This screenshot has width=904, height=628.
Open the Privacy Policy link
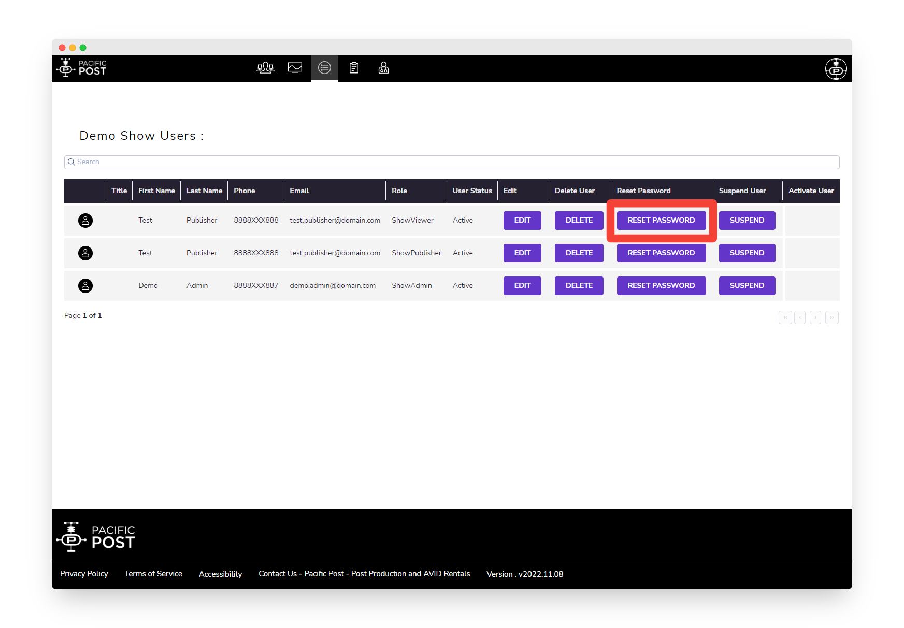point(84,574)
